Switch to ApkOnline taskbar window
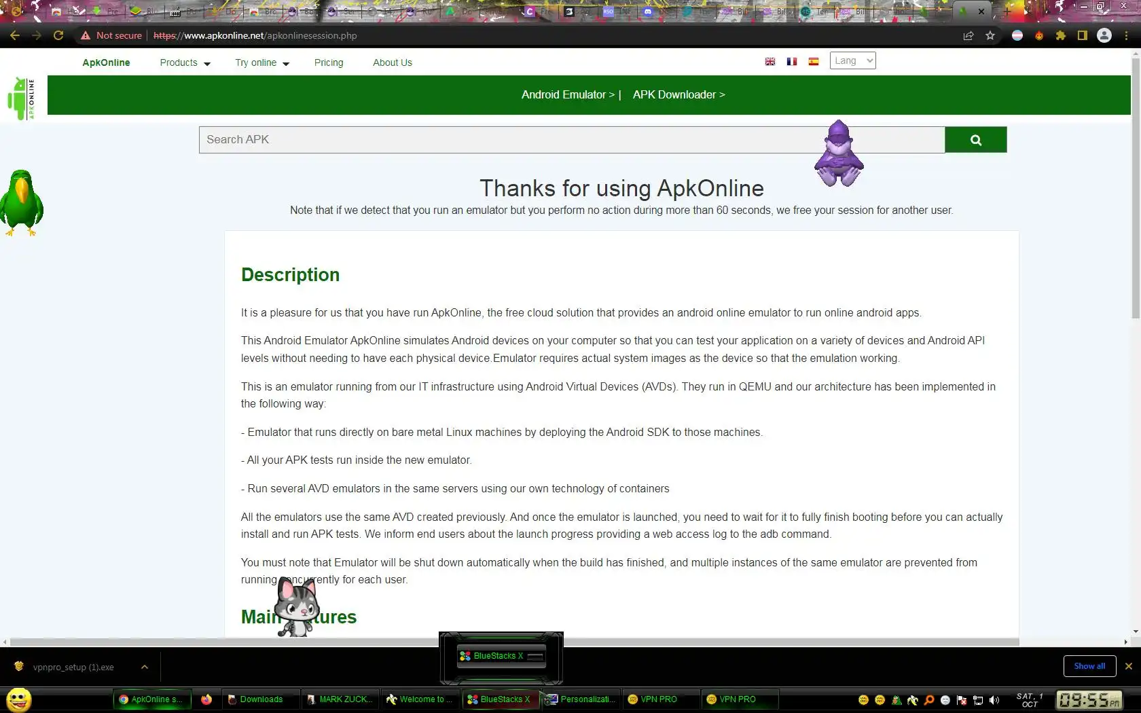The width and height of the screenshot is (1141, 713). (x=151, y=699)
